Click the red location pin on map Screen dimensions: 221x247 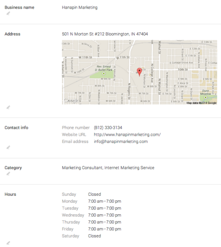click(x=139, y=72)
